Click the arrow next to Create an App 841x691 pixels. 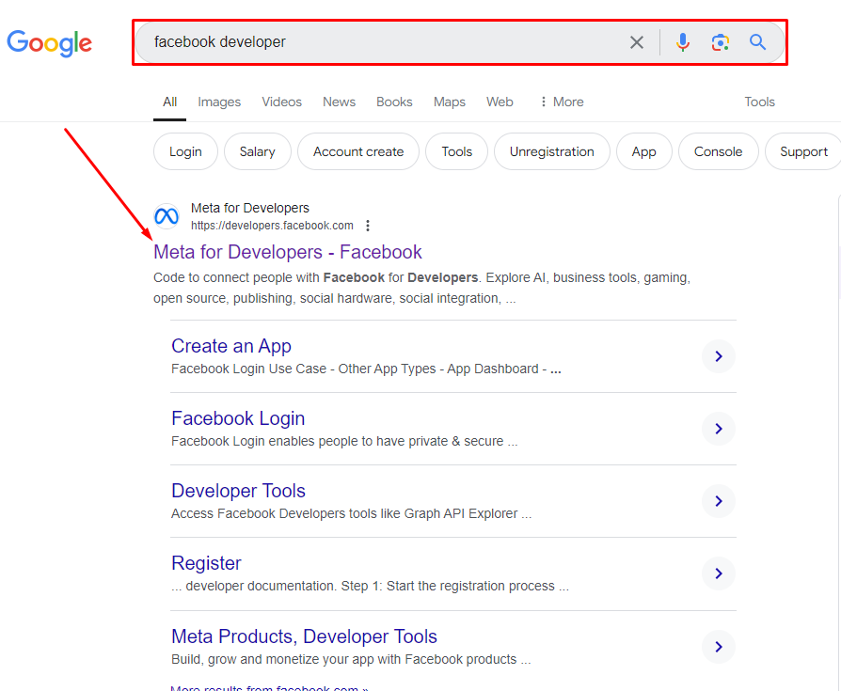click(x=718, y=356)
